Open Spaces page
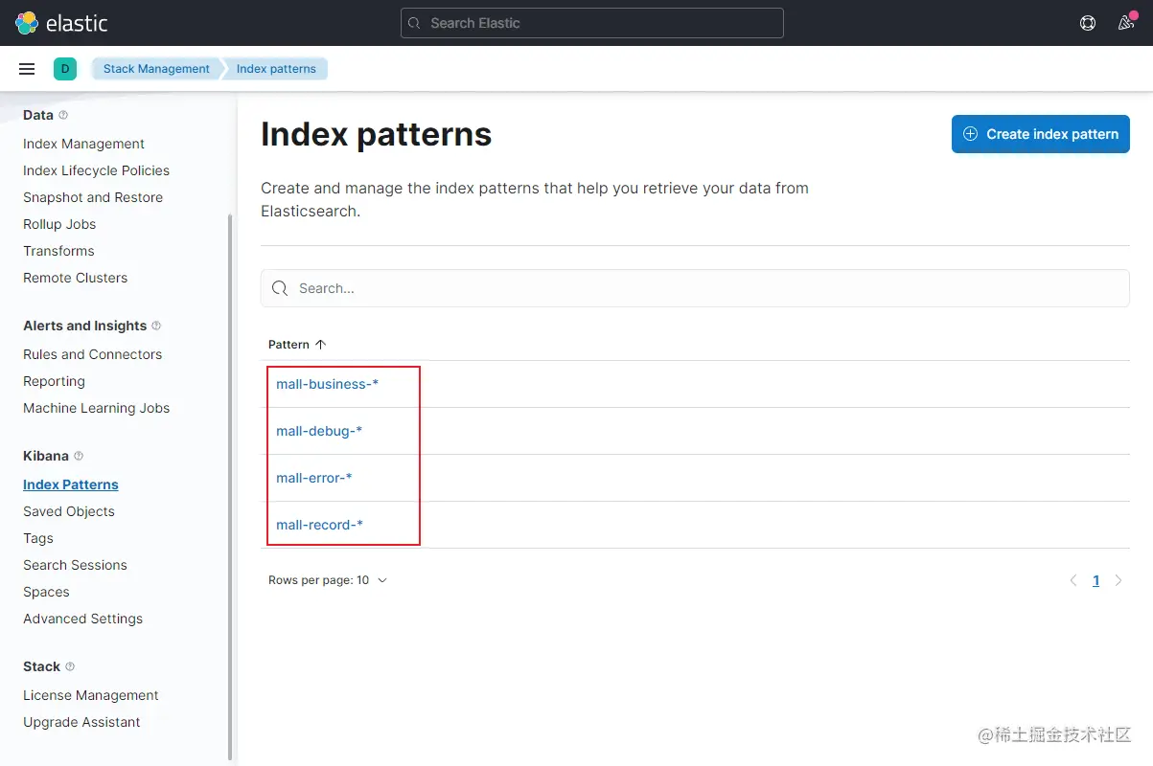Image resolution: width=1153 pixels, height=766 pixels. click(46, 592)
